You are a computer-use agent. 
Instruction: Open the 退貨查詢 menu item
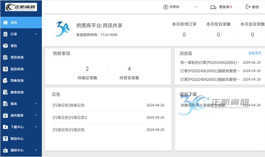point(21,69)
